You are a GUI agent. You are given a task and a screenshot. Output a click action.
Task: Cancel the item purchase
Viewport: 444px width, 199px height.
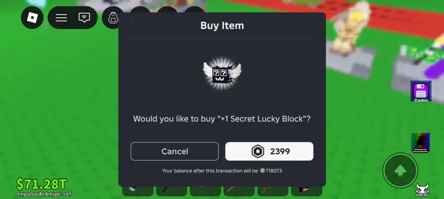(175, 152)
